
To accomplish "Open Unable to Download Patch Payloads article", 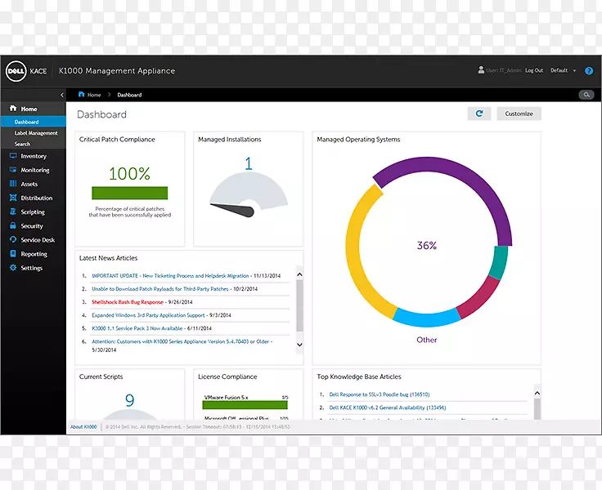I will click(159, 289).
